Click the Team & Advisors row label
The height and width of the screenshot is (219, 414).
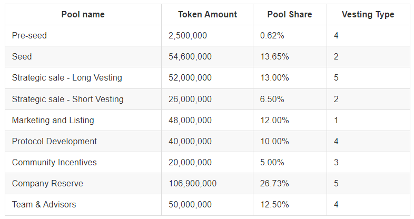pos(44,204)
